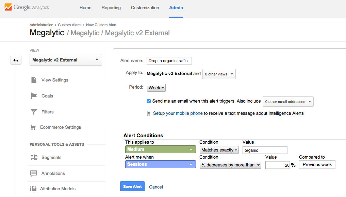This screenshot has height=197, width=346.
Task: Open the Matches exactly condition dropdown
Action: click(219, 150)
